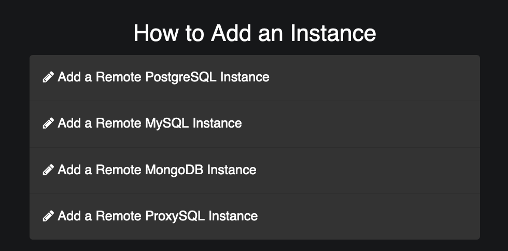Click the word ProxySQL in the fourth entry

175,216
